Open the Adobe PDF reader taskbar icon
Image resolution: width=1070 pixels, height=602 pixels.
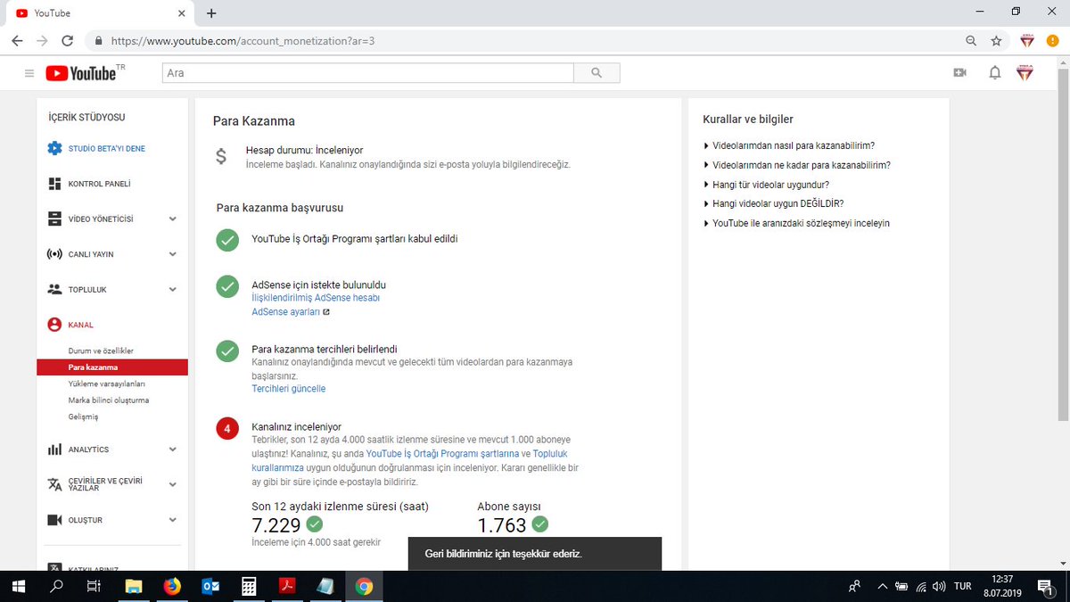287,586
